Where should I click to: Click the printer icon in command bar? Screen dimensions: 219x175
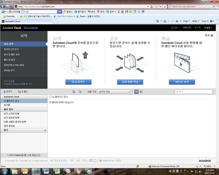coord(177,21)
